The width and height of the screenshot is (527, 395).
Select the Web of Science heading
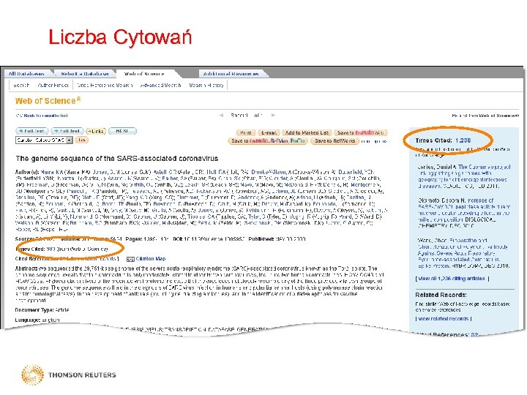48,101
